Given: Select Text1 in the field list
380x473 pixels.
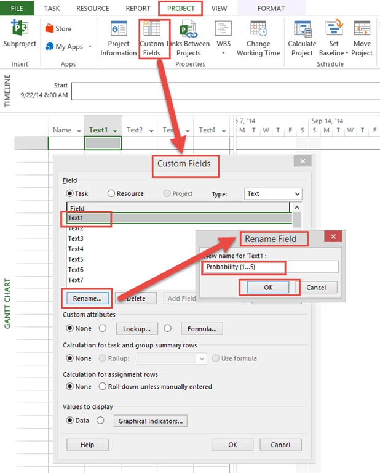Looking at the screenshot, I should (179, 218).
